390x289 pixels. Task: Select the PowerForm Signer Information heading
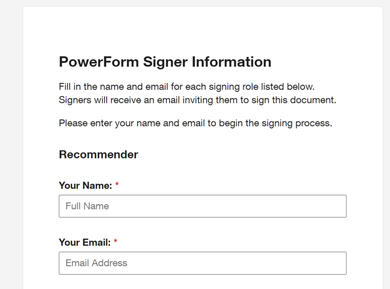click(x=165, y=62)
